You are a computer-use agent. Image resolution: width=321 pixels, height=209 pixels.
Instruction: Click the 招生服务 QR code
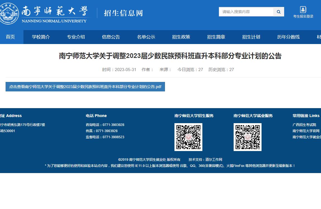pos(188,137)
